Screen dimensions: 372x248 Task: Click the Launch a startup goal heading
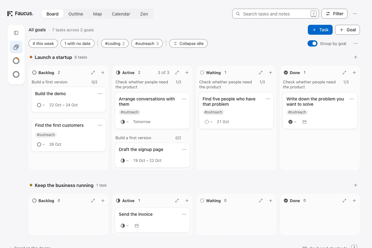[53, 57]
